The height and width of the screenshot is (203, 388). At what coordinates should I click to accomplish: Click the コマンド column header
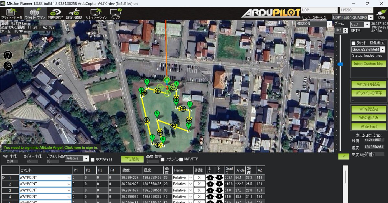tap(45, 170)
